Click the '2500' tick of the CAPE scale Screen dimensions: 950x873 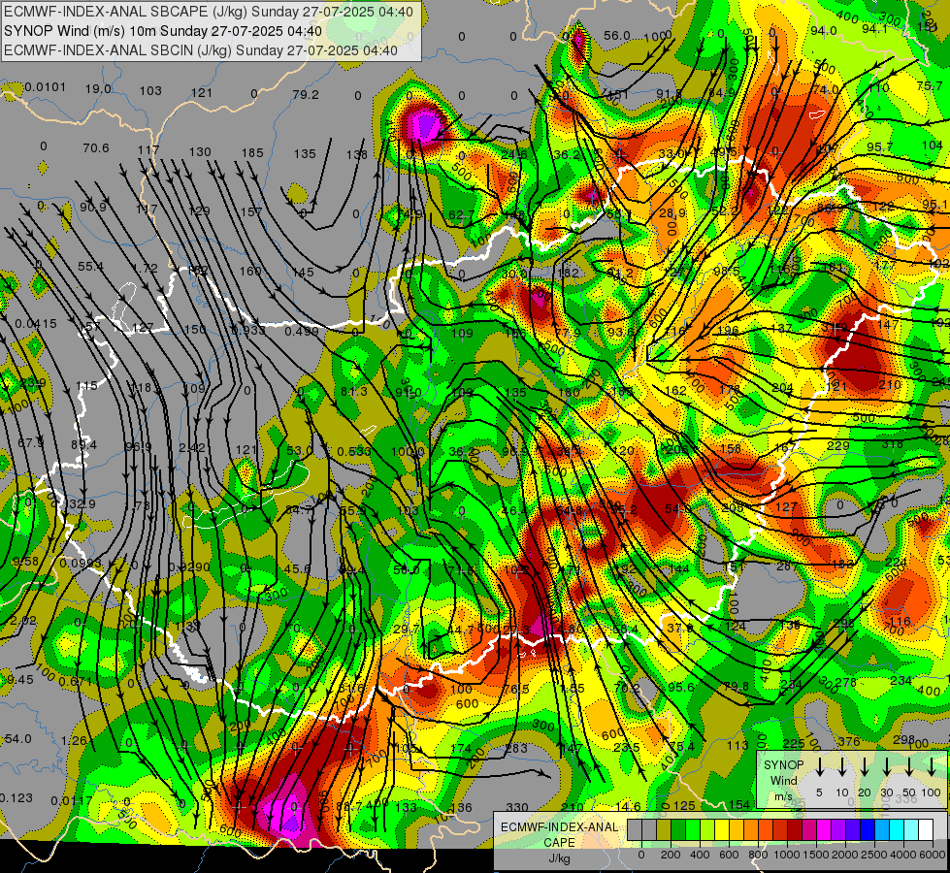click(x=874, y=855)
